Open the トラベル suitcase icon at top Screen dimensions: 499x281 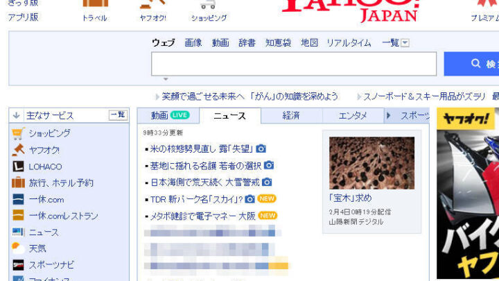pyautogui.click(x=95, y=3)
